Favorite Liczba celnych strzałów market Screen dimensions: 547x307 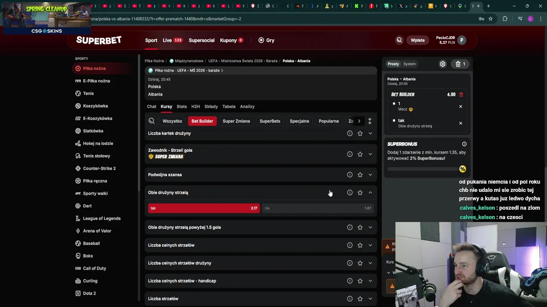[360, 245]
